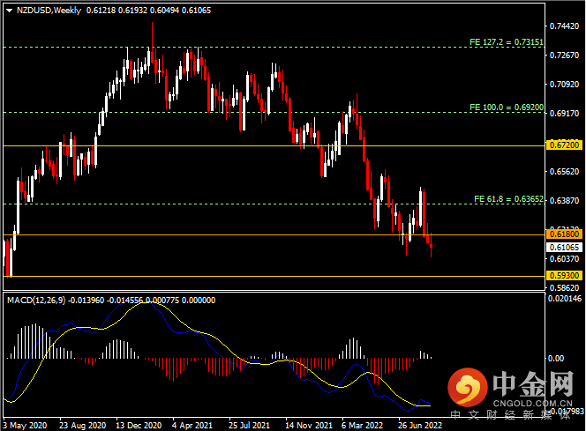Screen dimensions: 586x431
Task: Click the 0.61800 horizontal line price tag
Action: (x=564, y=234)
